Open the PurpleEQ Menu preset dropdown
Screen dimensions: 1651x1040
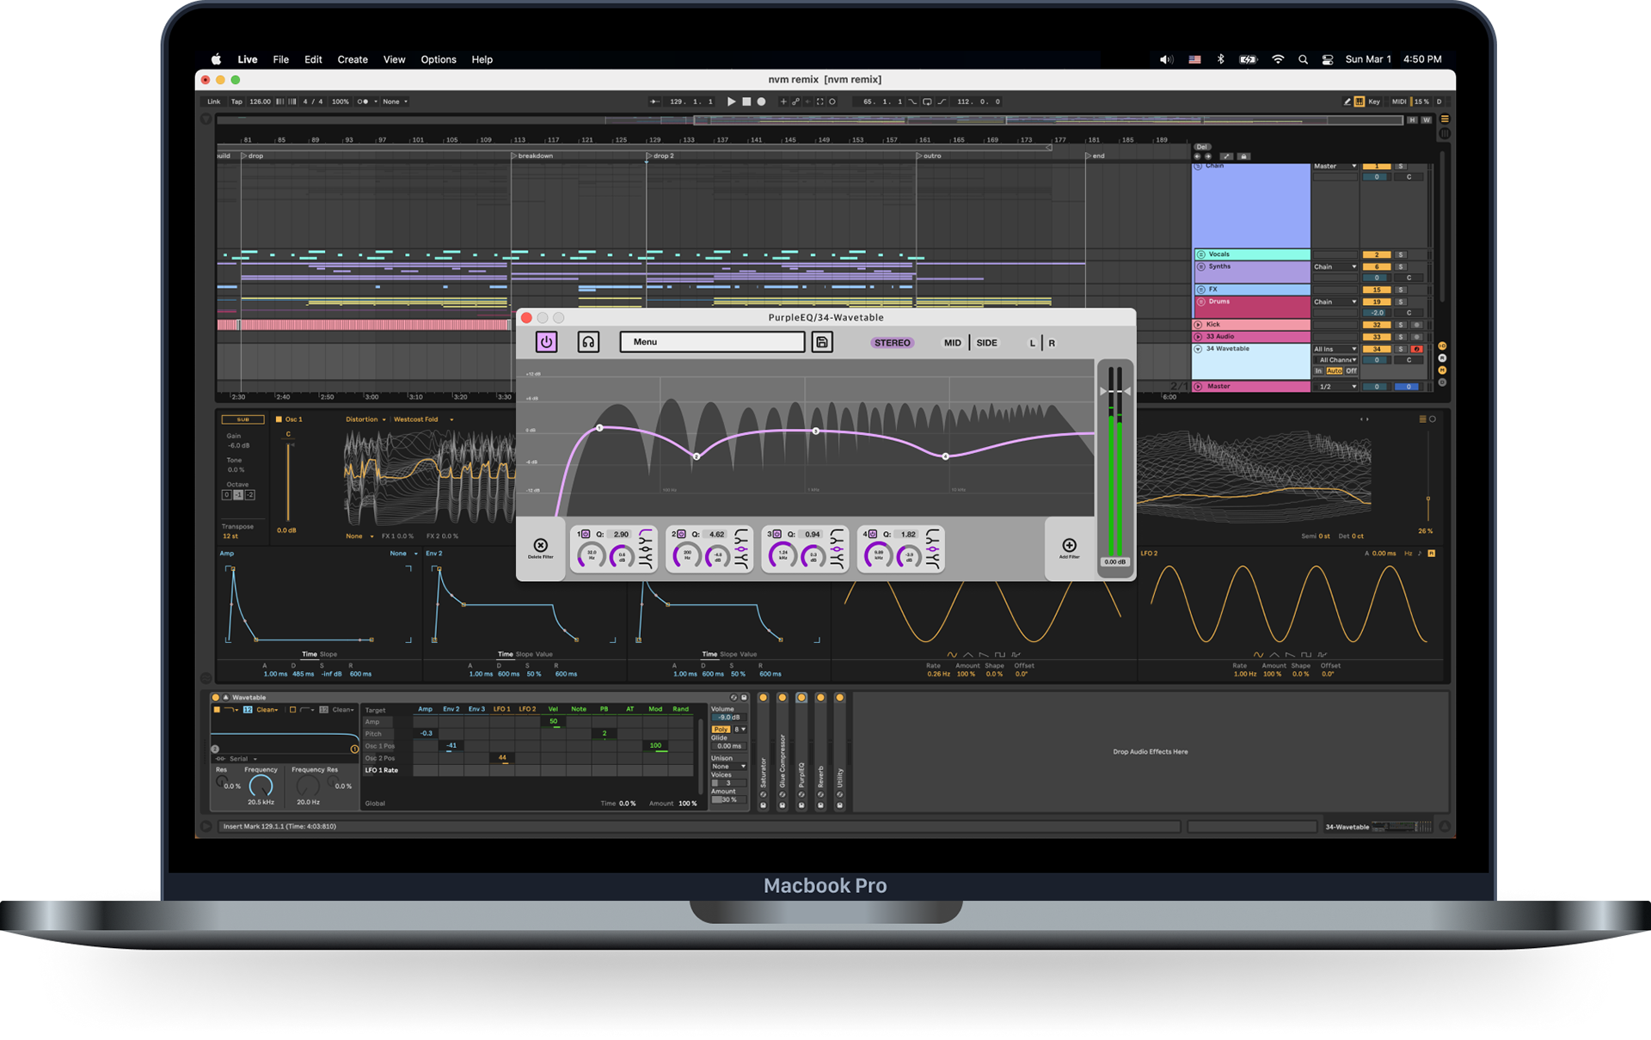click(712, 342)
